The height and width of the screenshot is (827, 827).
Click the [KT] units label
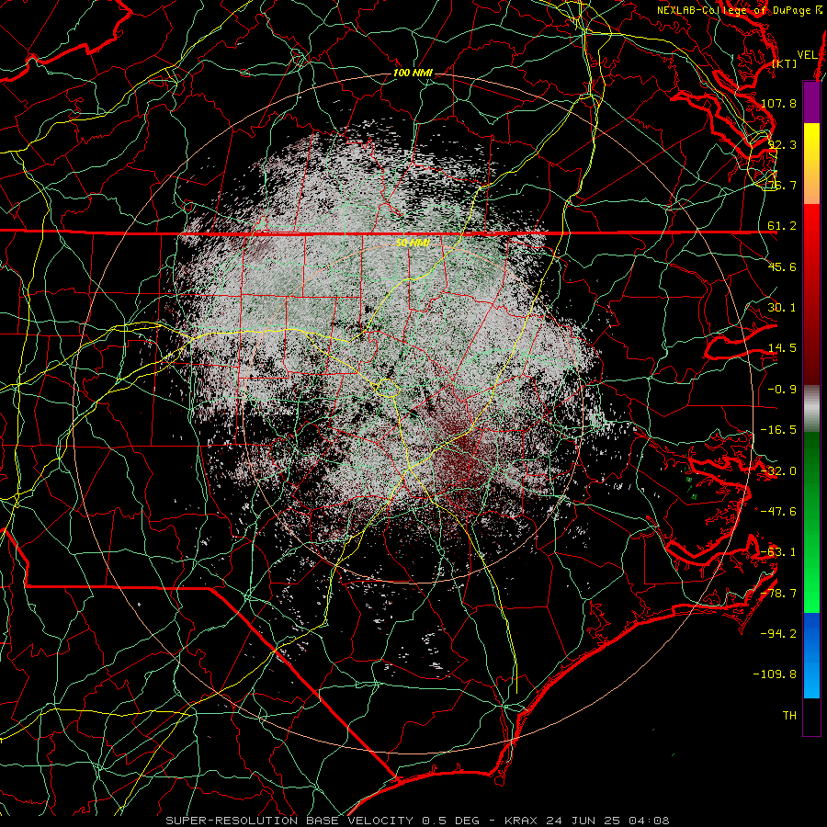click(x=785, y=63)
